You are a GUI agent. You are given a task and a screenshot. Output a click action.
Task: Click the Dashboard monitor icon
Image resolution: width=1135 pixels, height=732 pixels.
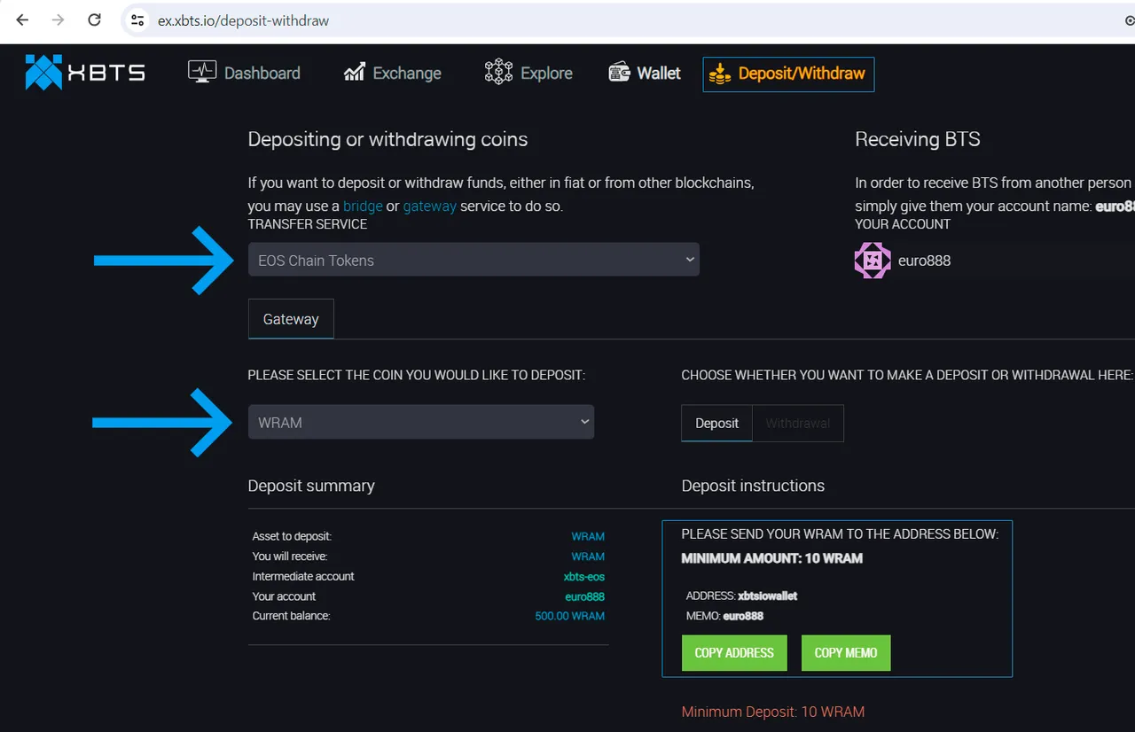click(202, 73)
